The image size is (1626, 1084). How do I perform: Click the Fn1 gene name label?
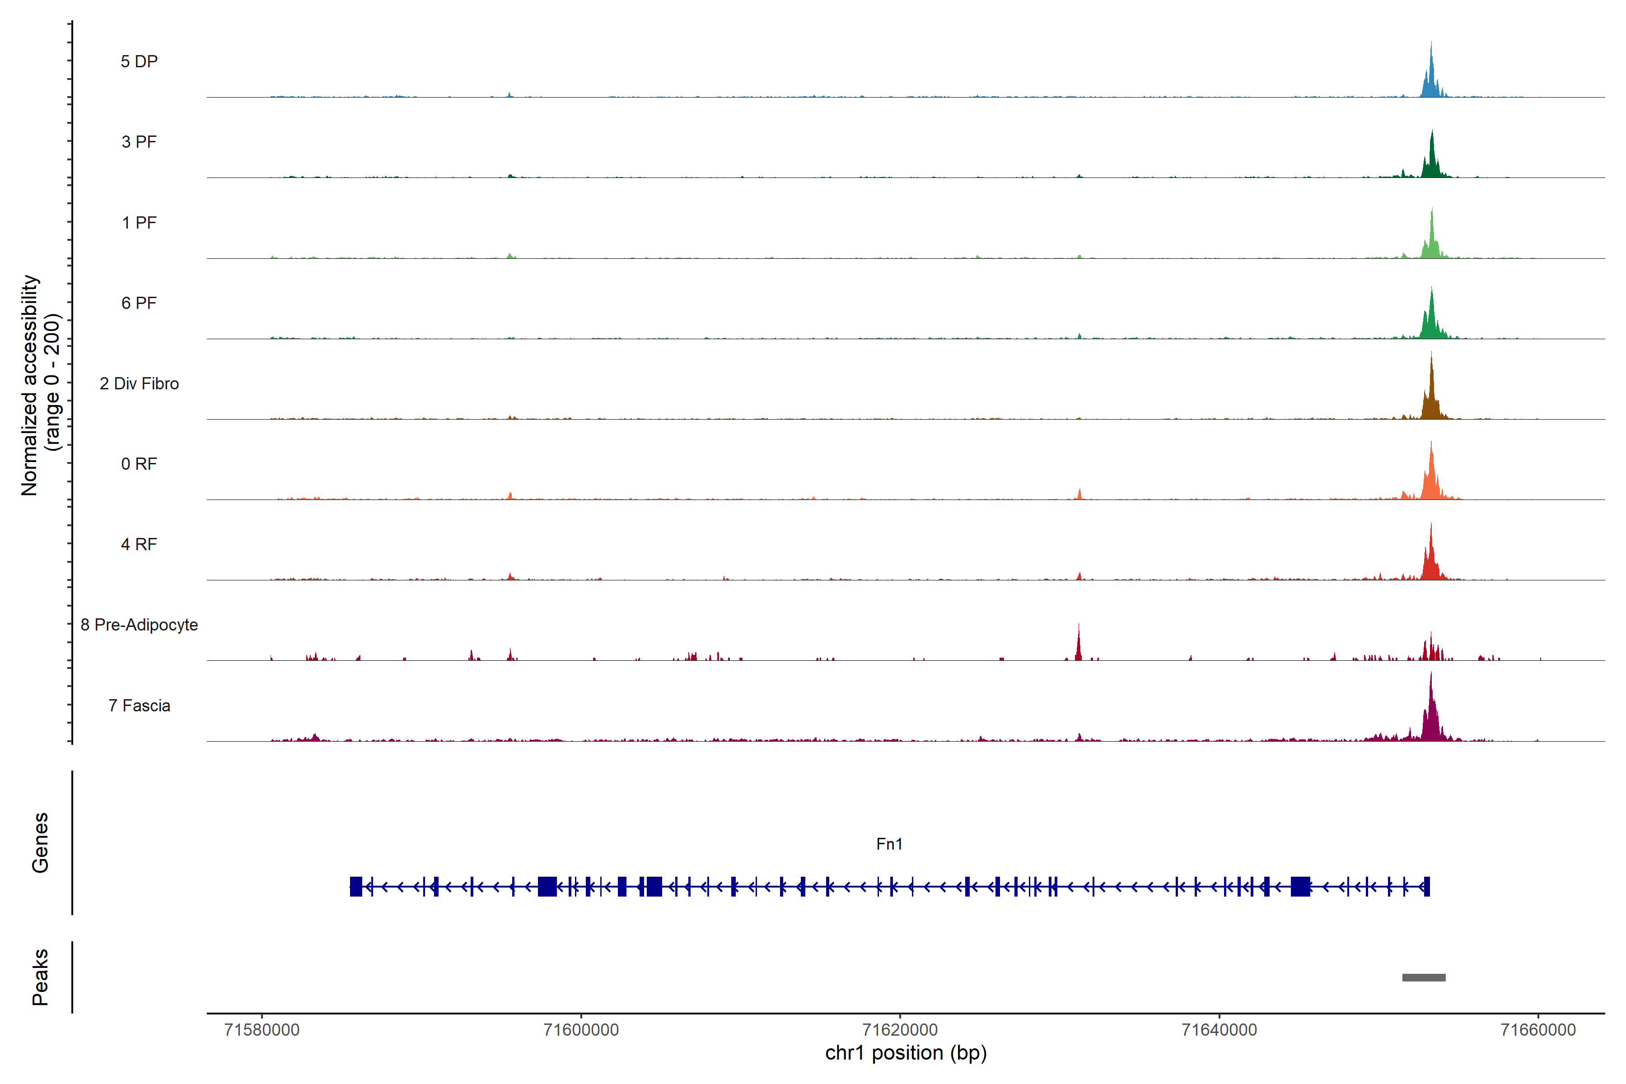click(x=889, y=844)
